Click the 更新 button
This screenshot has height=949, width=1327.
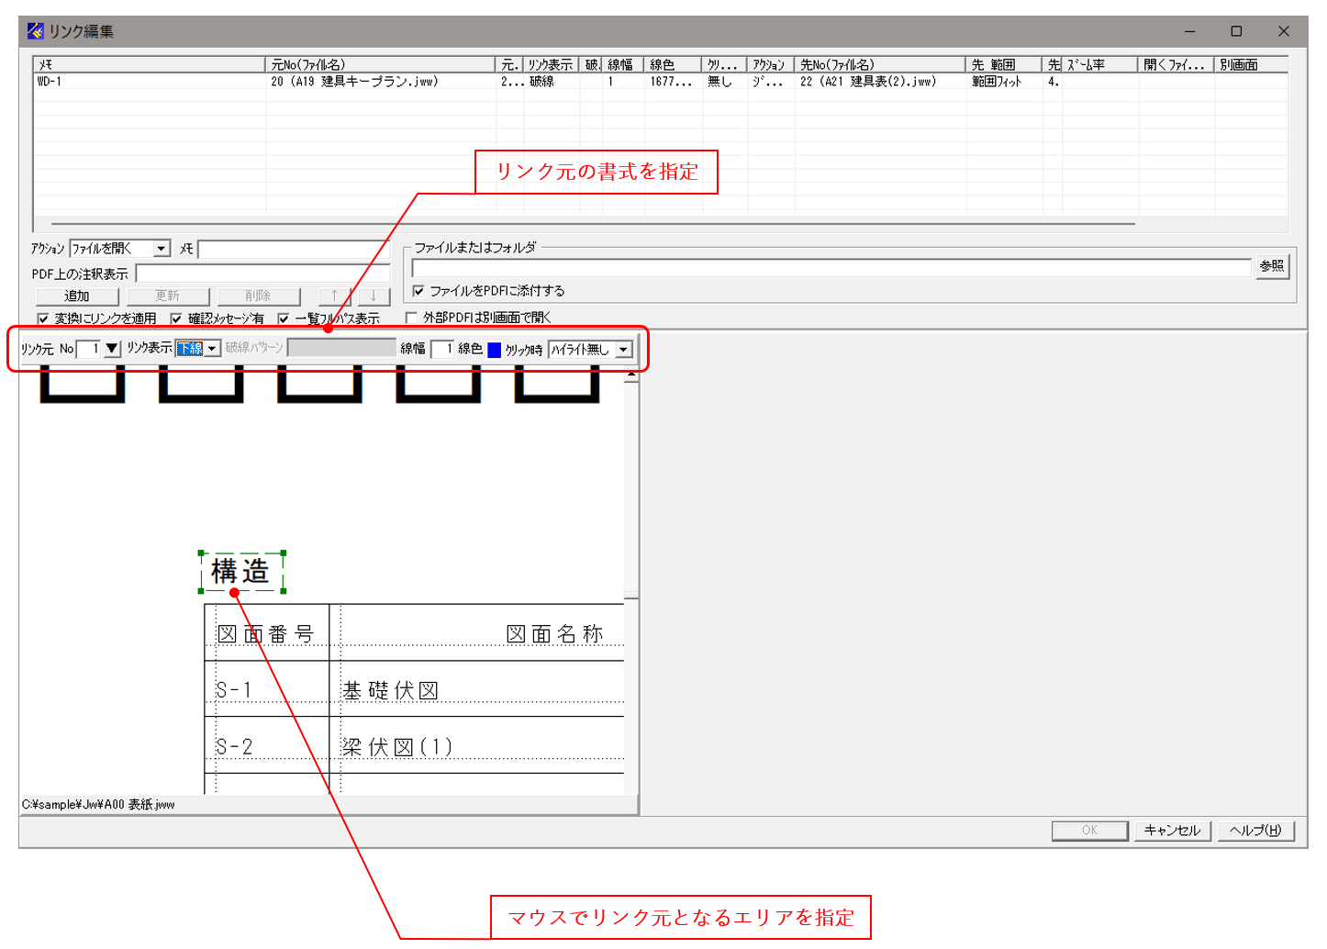pos(167,296)
